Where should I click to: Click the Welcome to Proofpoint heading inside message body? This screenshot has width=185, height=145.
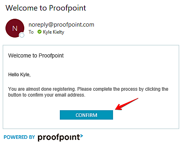(36, 55)
